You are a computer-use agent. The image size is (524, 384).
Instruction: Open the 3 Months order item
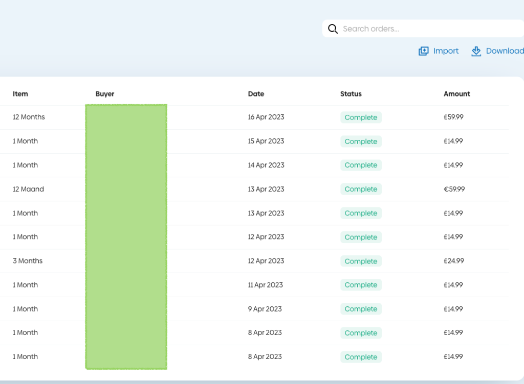[x=28, y=261]
